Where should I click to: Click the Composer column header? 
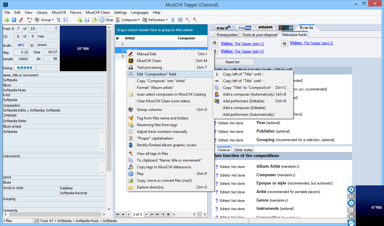coord(192,38)
